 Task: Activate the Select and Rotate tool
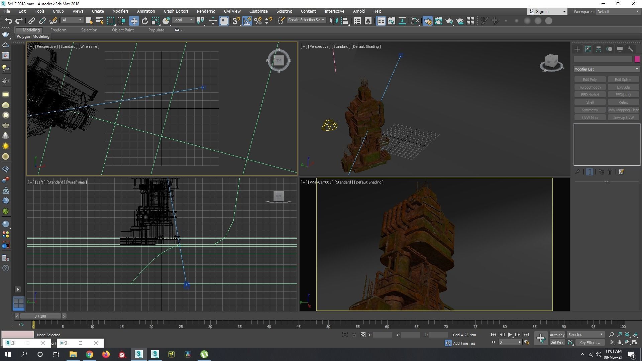[144, 21]
